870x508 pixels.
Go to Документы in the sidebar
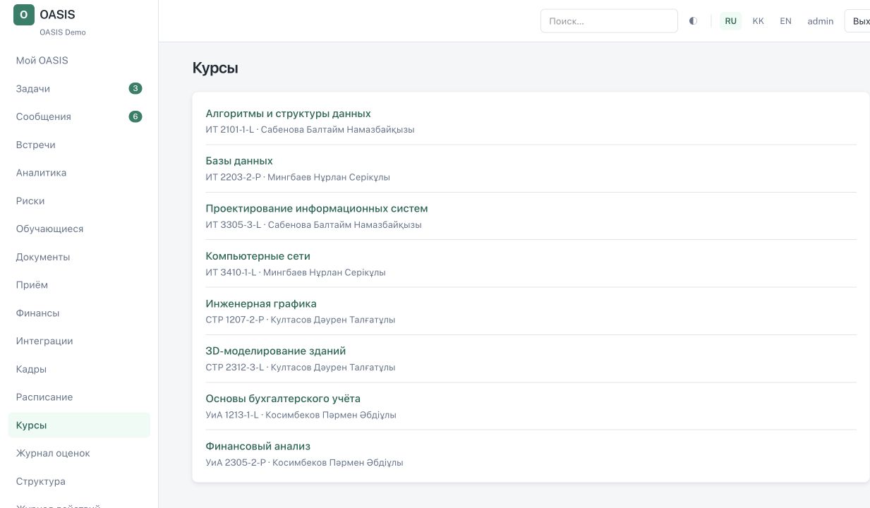79,257
